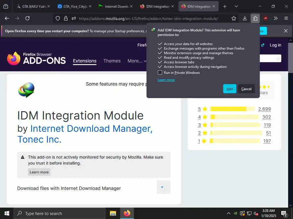Open Internet Download Manager author link
Viewport: 293px width, 219px height.
(x=91, y=129)
